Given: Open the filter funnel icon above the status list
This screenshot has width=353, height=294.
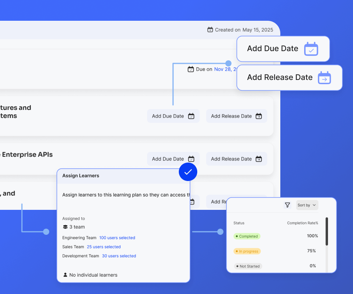Looking at the screenshot, I should point(287,205).
